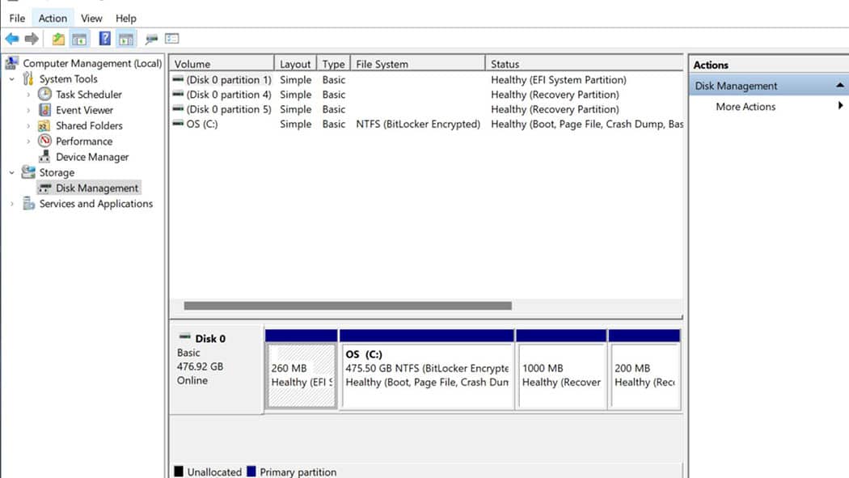This screenshot has height=478, width=849.
Task: Click More Actions in Actions pane
Action: (x=746, y=107)
